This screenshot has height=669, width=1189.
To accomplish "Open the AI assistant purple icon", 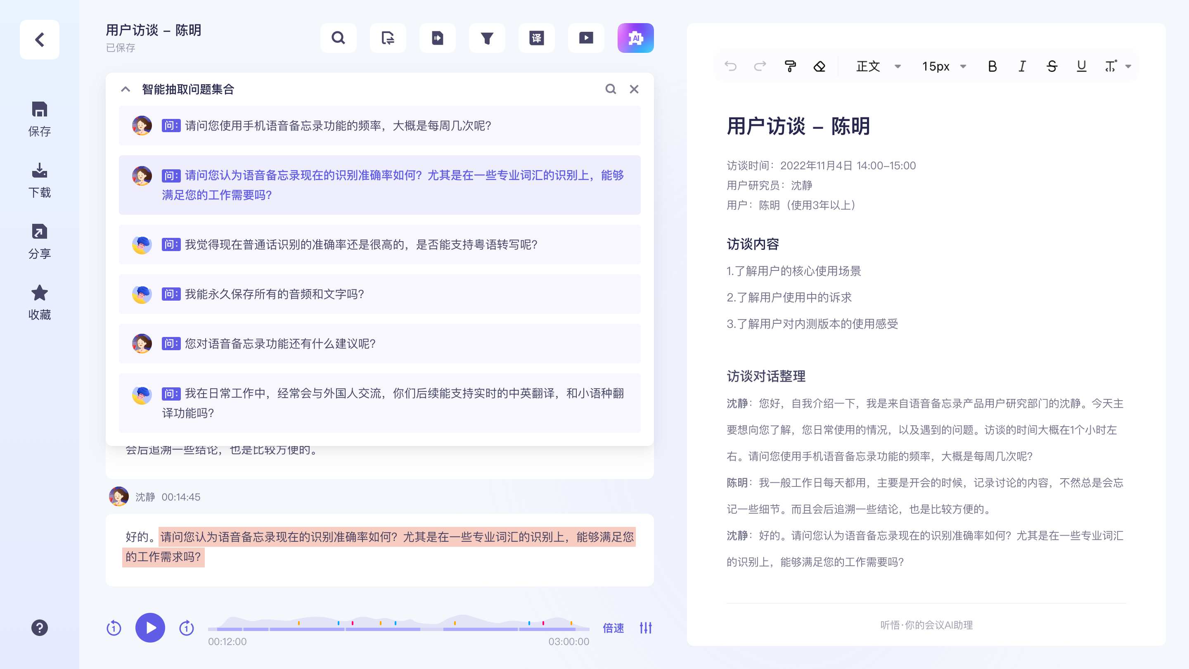I will [635, 38].
